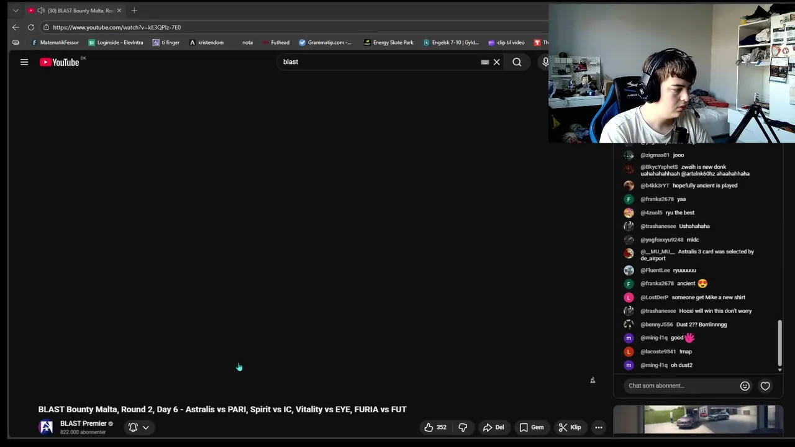Open the Futhead bookmark
The width and height of the screenshot is (795, 447).
click(x=276, y=42)
